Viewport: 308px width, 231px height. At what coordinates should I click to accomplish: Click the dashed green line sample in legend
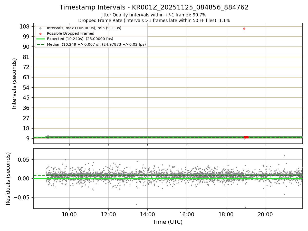pos(40,45)
